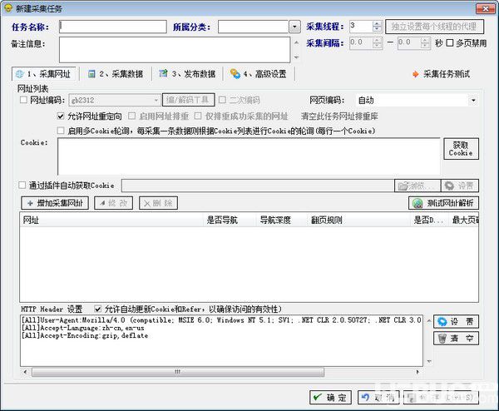Focus the 任务名称 input field
The height and width of the screenshot is (411, 499).
[113, 27]
